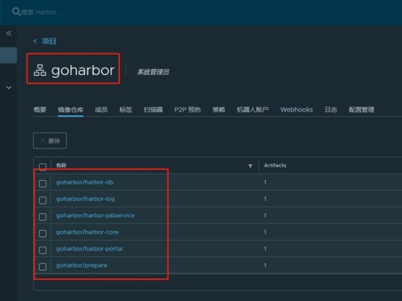This screenshot has height=301, width=402.
Task: Open the 标签 tab
Action: tap(126, 110)
